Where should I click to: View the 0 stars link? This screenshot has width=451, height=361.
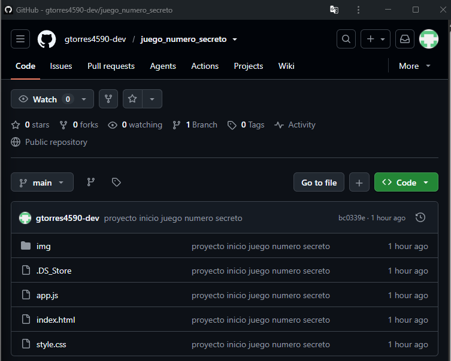[x=30, y=125]
